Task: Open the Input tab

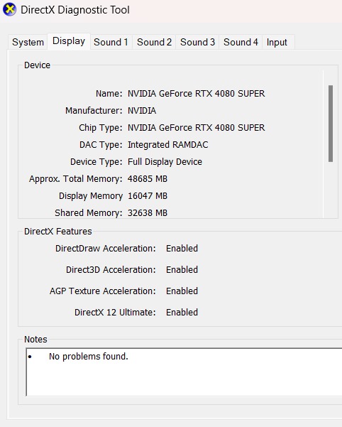Action: click(x=277, y=42)
